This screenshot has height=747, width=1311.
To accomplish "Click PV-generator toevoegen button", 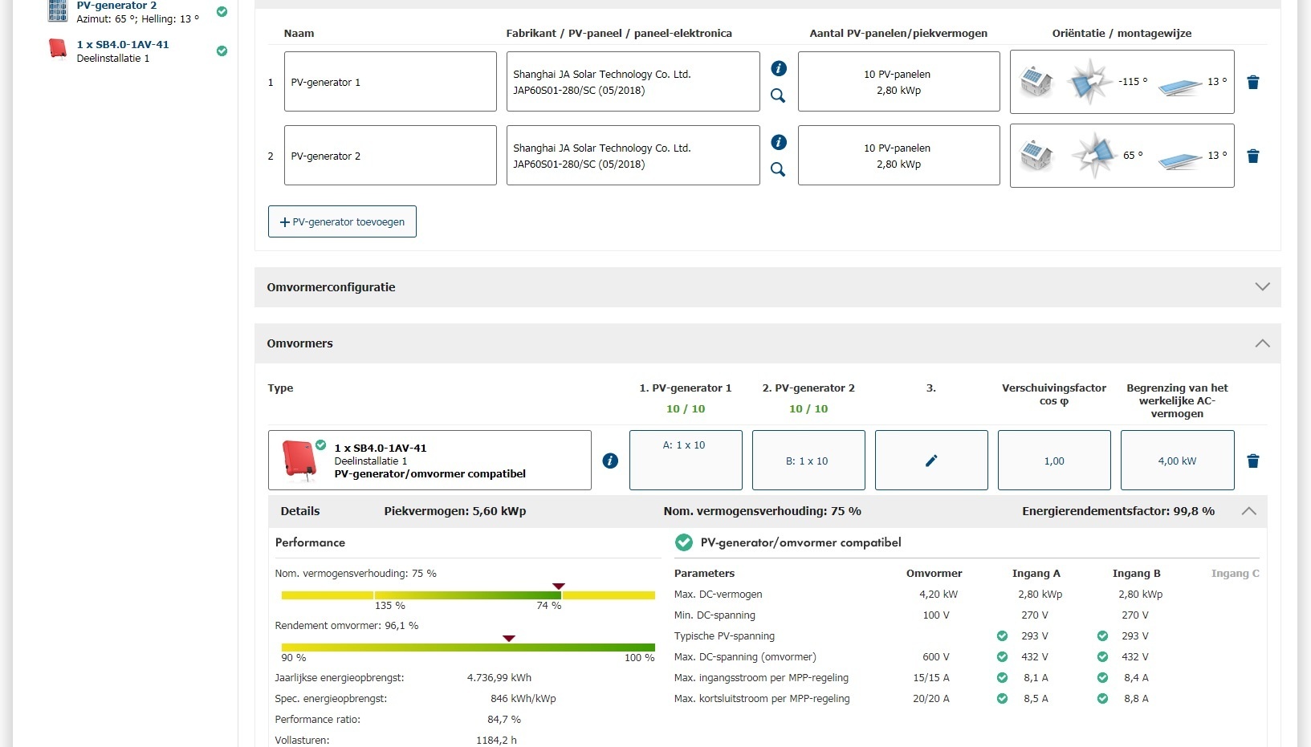I will click(x=342, y=222).
